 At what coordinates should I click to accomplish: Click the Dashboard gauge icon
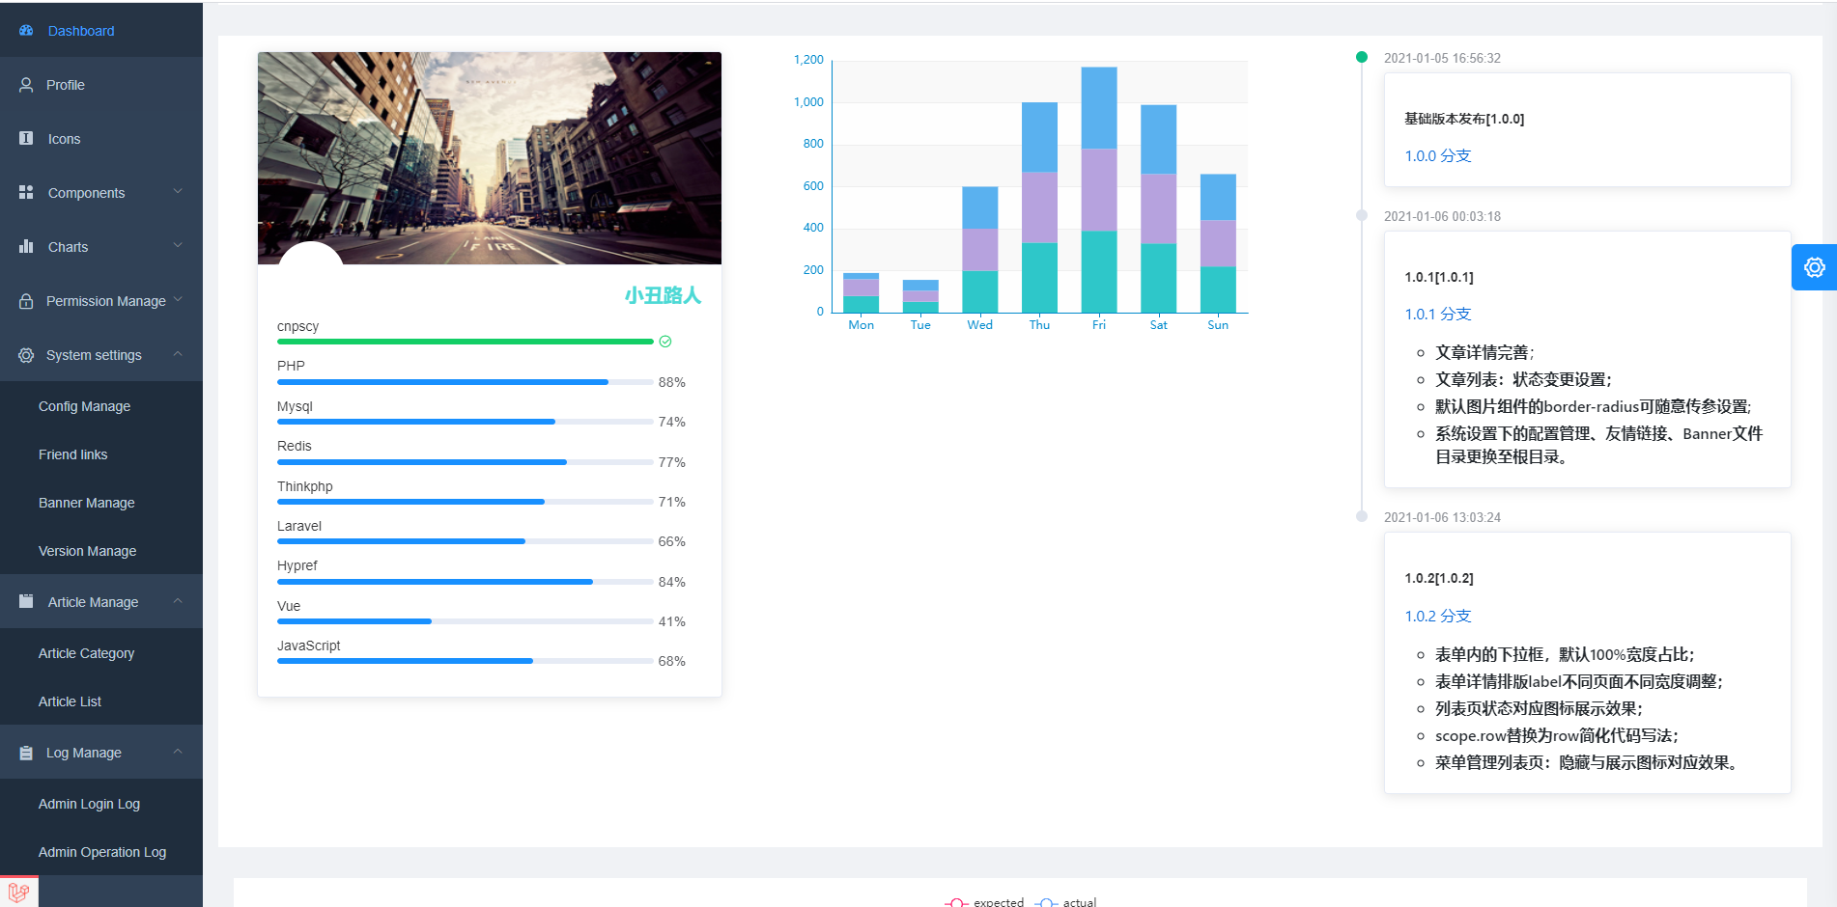click(26, 31)
